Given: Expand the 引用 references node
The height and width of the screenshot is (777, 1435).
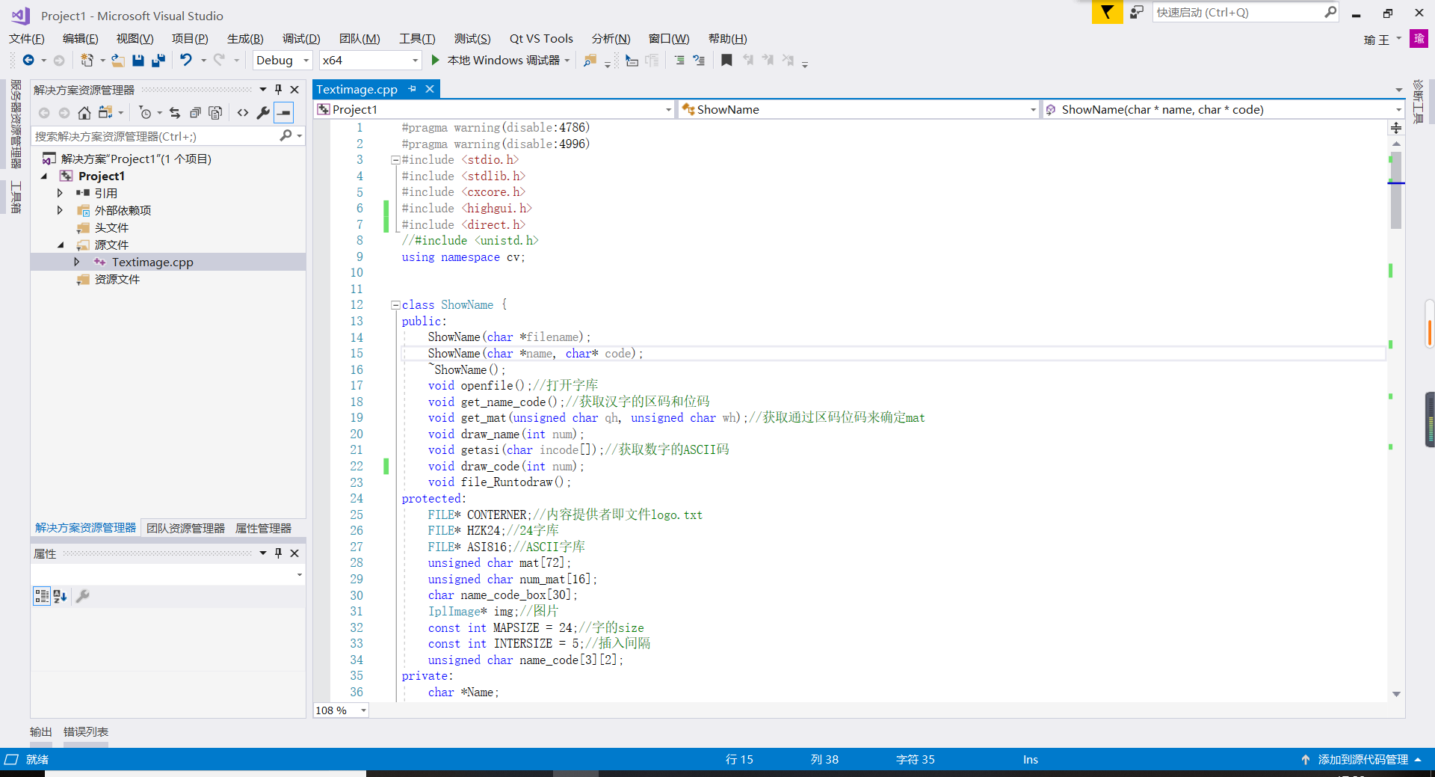Looking at the screenshot, I should tap(60, 193).
